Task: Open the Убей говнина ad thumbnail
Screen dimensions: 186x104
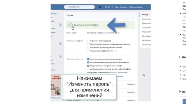Action: click(x=56, y=85)
